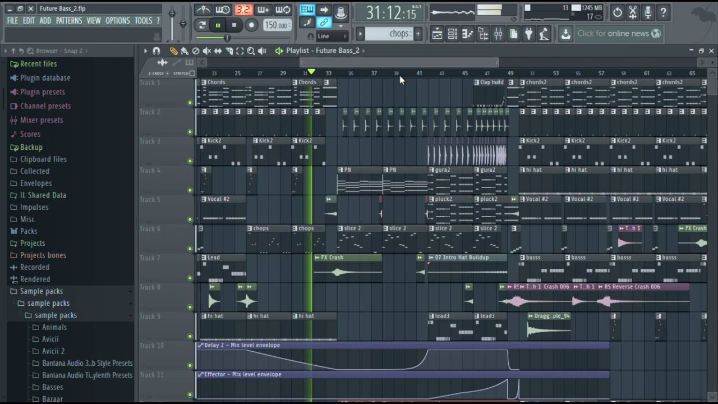The height and width of the screenshot is (404, 718).
Task: Open the Piano roll view
Action: coord(467,34)
